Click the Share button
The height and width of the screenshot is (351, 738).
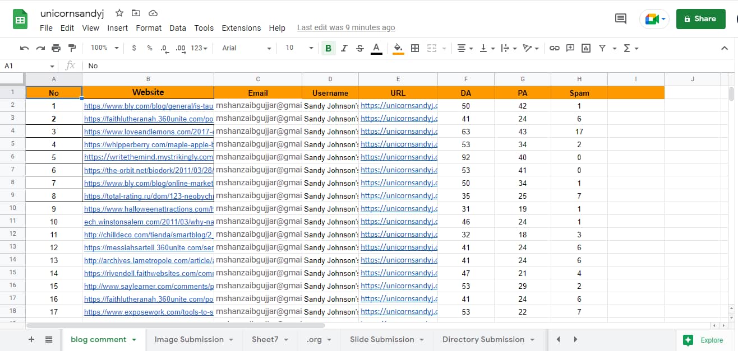coord(700,19)
